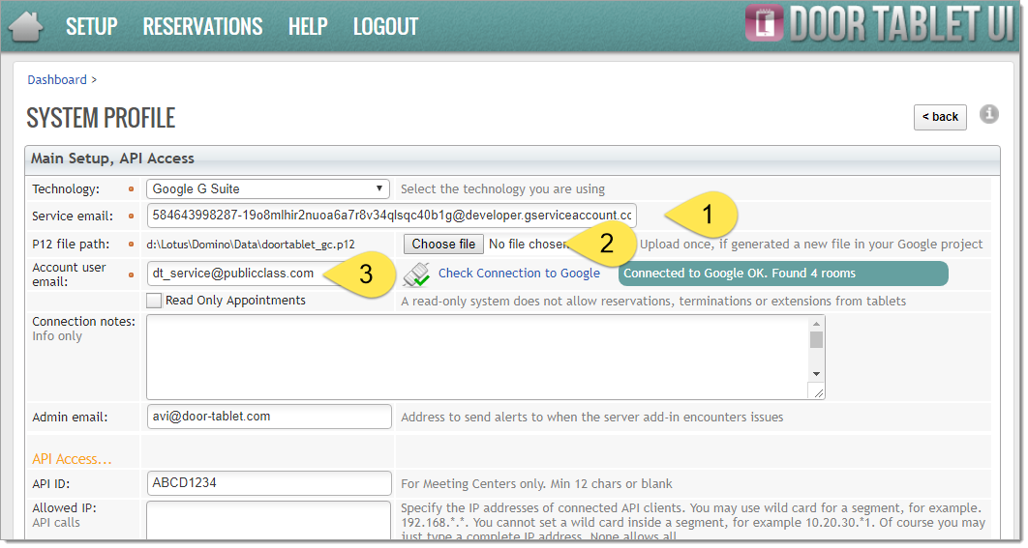
Task: Click the Door Tablet UI logo
Action: pos(879,26)
